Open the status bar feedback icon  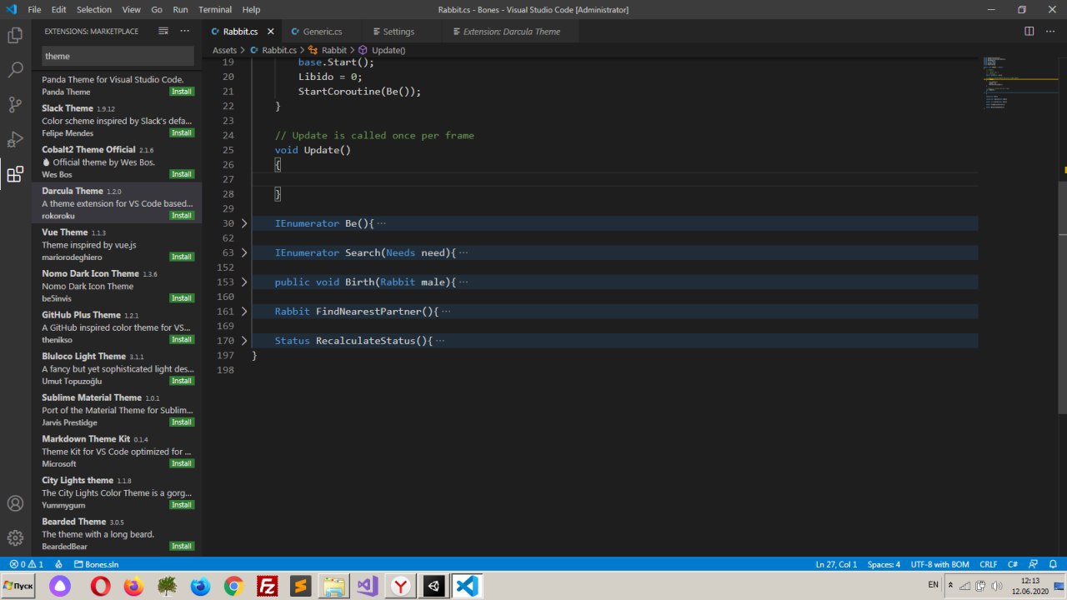coord(1033,564)
